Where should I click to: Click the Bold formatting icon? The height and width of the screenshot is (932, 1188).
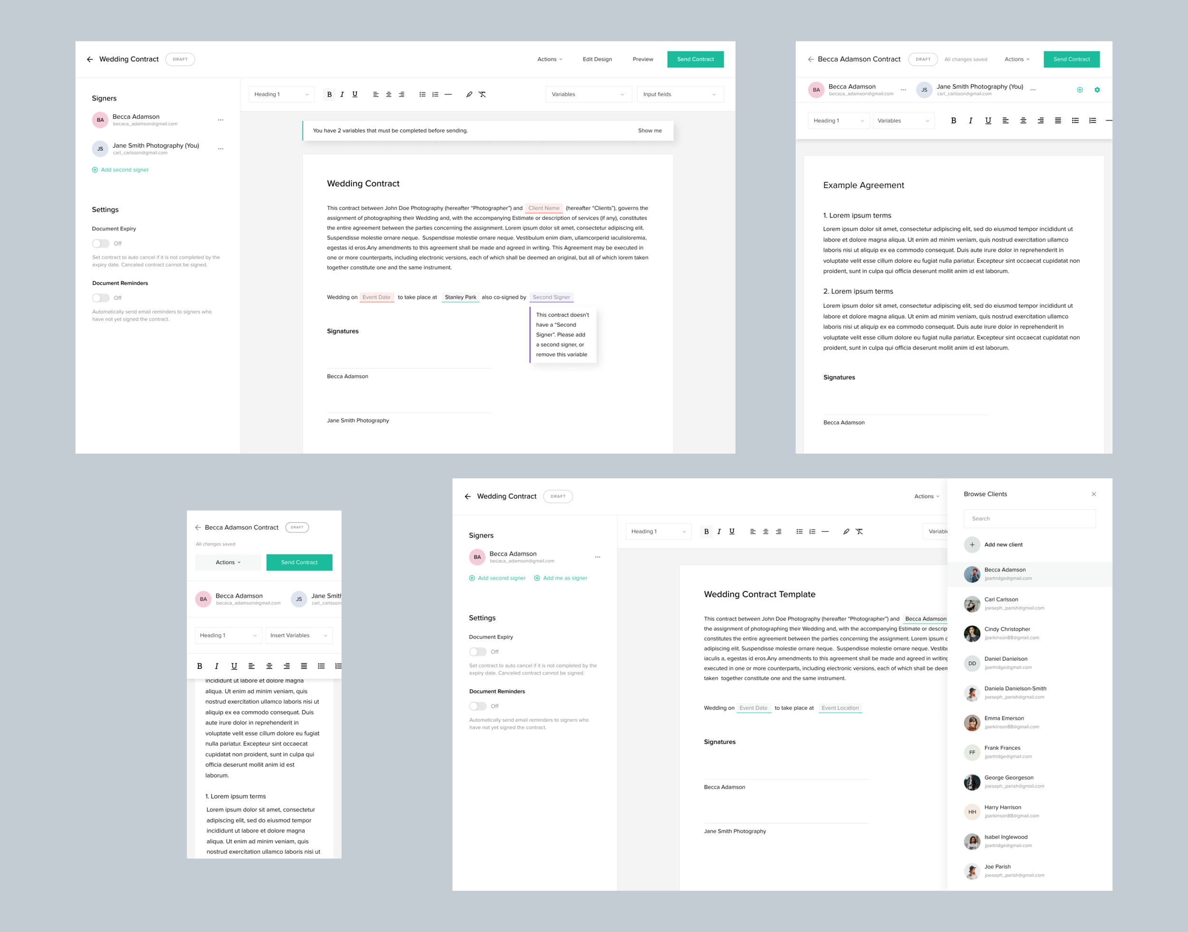coord(330,94)
